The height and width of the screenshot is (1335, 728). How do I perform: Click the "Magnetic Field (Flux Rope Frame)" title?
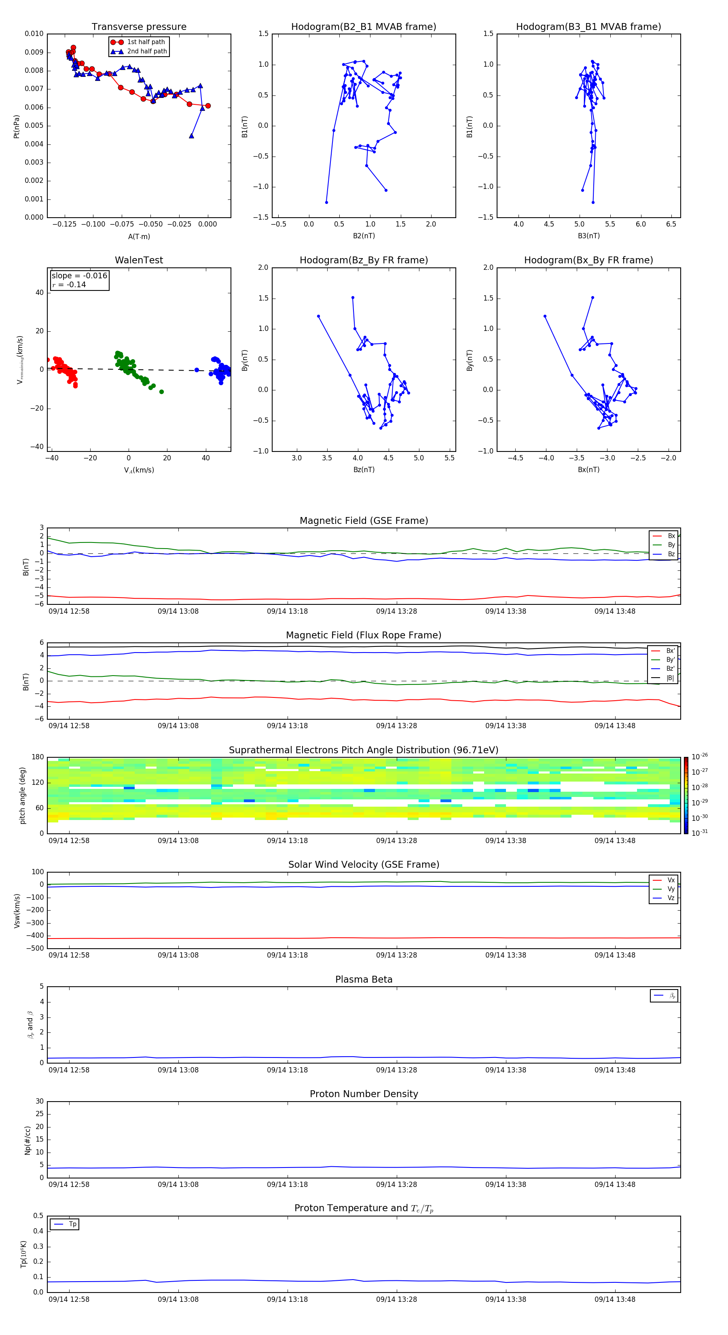(364, 636)
